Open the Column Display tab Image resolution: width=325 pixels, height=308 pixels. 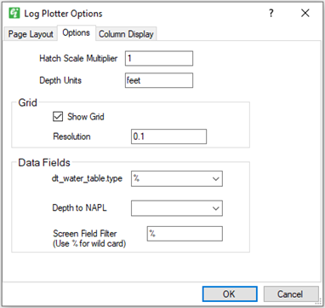(x=126, y=34)
